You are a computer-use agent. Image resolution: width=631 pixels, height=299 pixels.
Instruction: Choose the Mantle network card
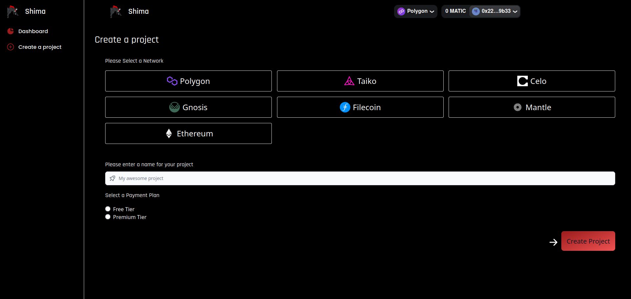[x=532, y=107]
